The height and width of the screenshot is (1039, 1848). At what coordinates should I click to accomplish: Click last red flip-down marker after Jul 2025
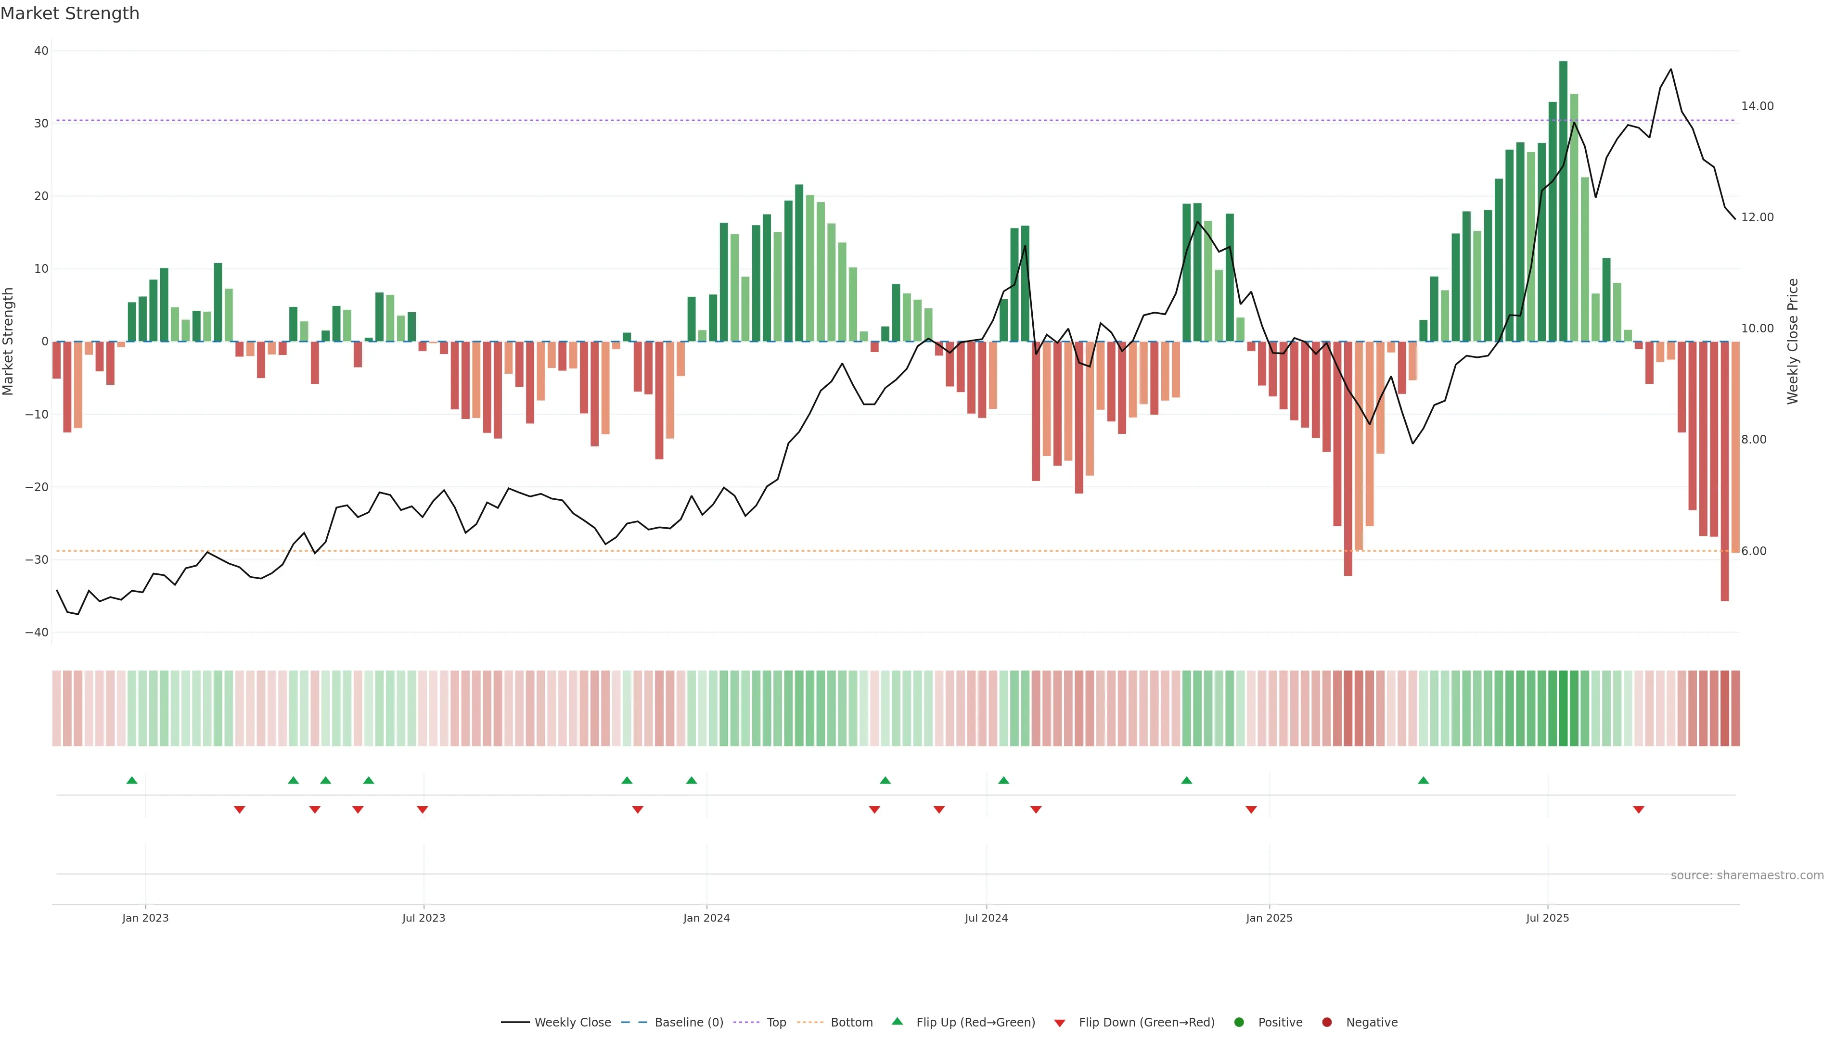(x=1639, y=810)
